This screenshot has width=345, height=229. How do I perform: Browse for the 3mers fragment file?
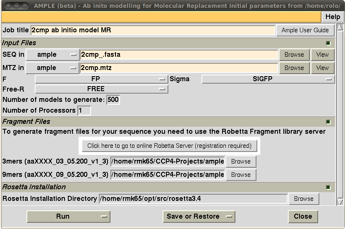[x=241, y=162]
